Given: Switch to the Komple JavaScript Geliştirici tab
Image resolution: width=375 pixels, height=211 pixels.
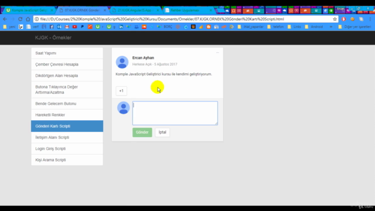Looking at the screenshot, I should [x=29, y=11].
